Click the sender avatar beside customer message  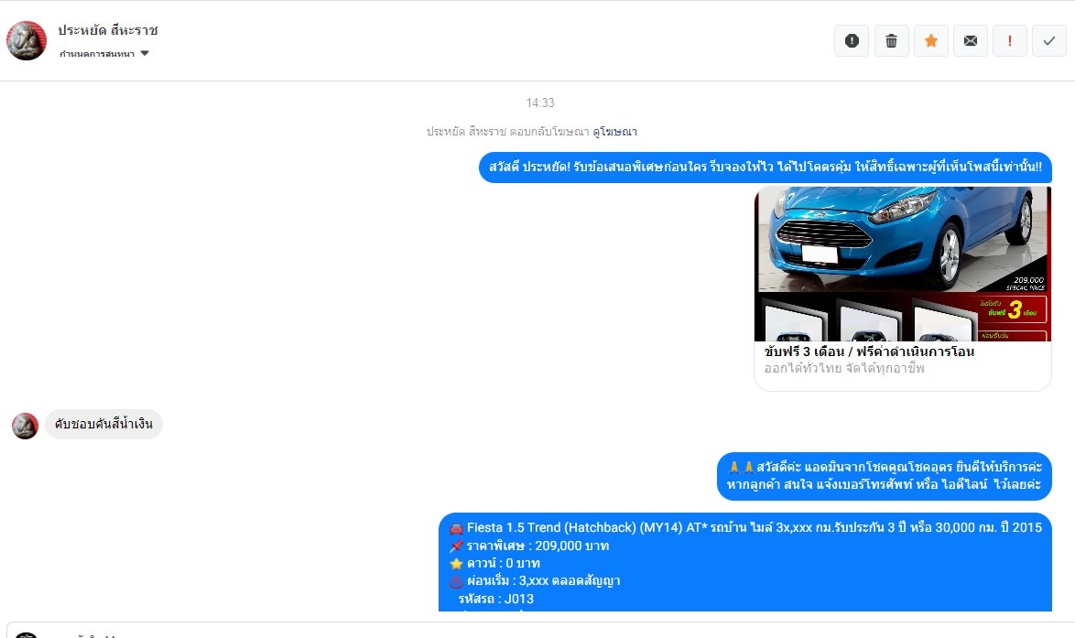point(25,426)
